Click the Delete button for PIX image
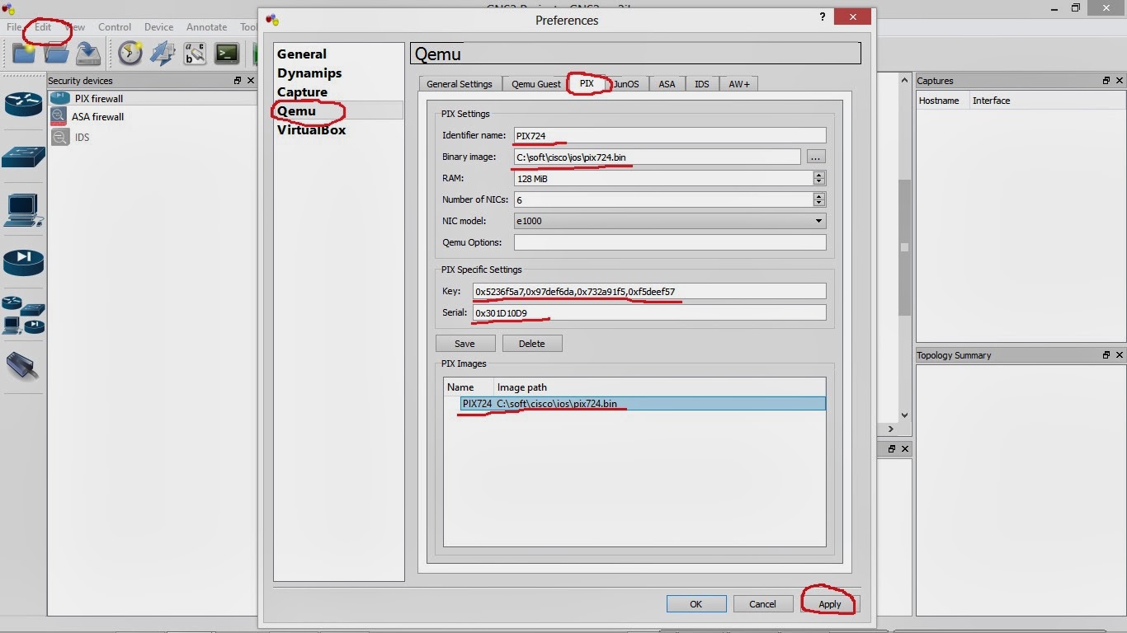This screenshot has height=633, width=1127. 531,344
